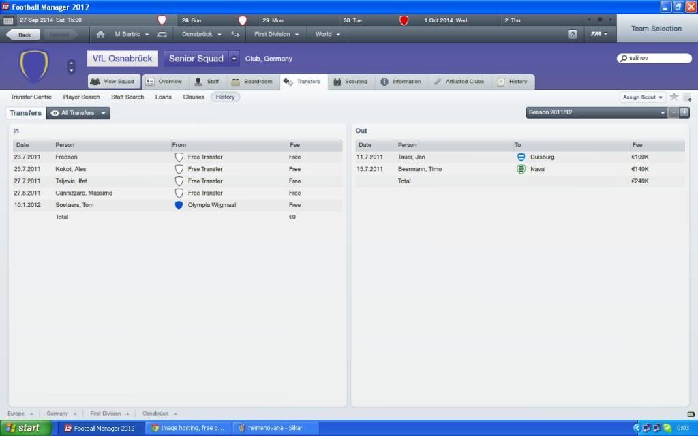This screenshot has width=698, height=436.
Task: Click the page icon right of the star
Action: coord(687,97)
